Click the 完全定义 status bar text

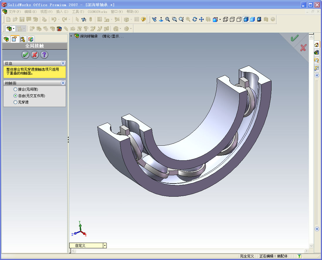247,256
